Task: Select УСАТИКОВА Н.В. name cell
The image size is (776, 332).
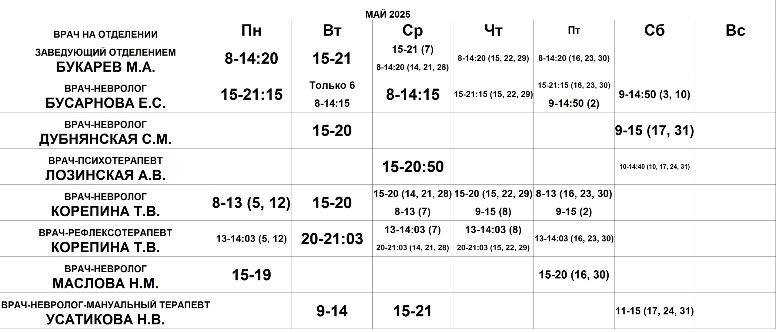Action: [x=105, y=311]
